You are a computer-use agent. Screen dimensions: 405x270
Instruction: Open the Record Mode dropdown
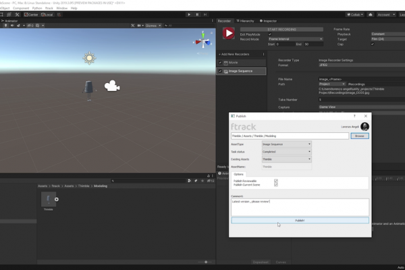click(x=296, y=39)
